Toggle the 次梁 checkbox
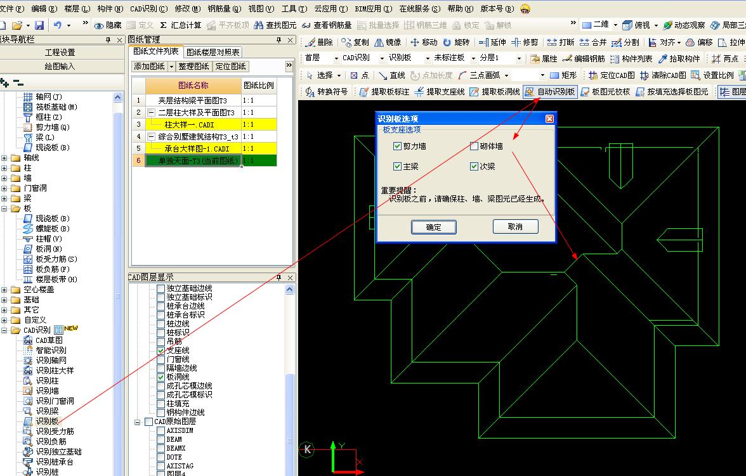 point(474,167)
